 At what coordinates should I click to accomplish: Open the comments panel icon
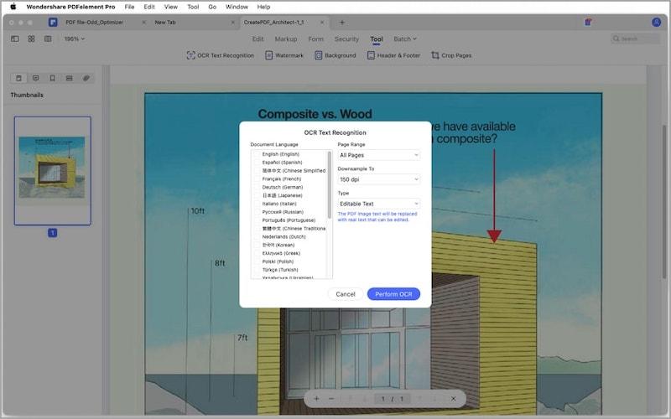(35, 78)
